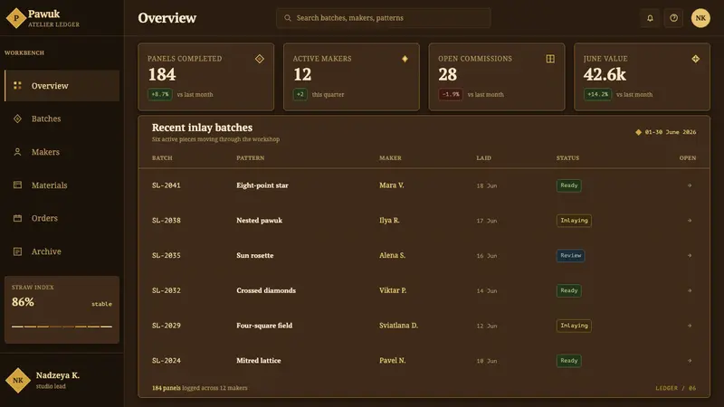Click the Archive icon in sidebar
This screenshot has height=407, width=724.
(x=17, y=251)
